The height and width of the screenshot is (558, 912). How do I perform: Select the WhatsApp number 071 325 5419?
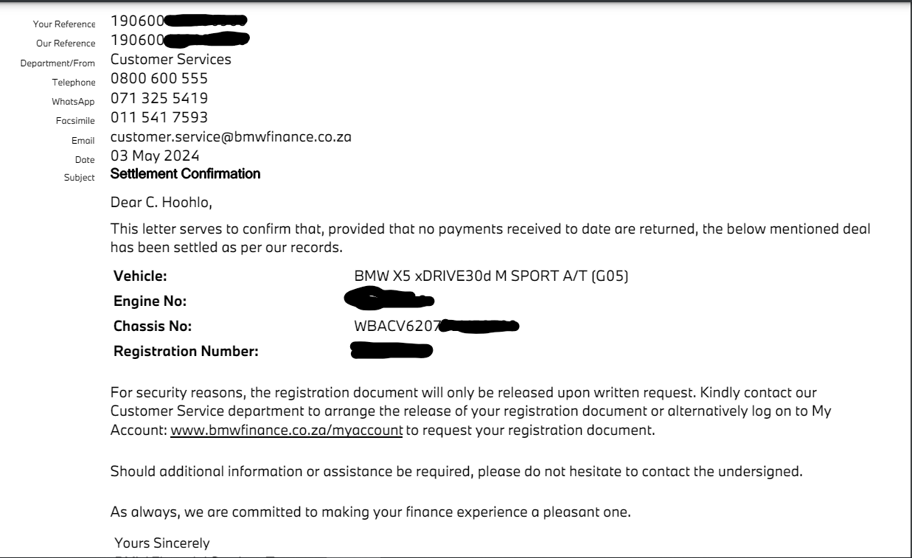[159, 97]
